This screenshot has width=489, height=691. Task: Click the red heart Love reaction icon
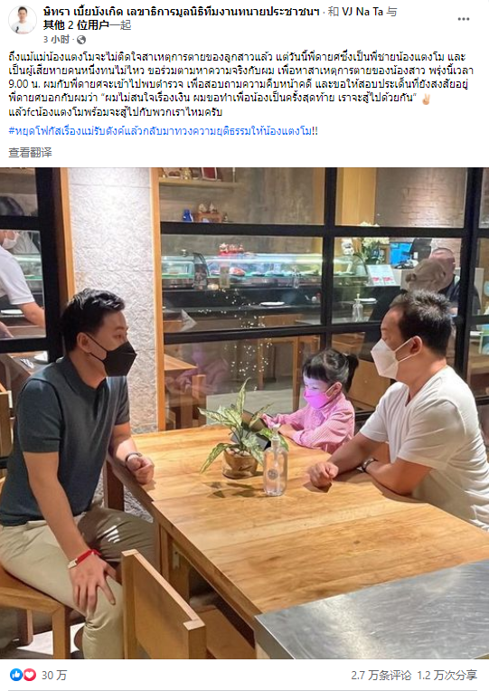coord(29,674)
